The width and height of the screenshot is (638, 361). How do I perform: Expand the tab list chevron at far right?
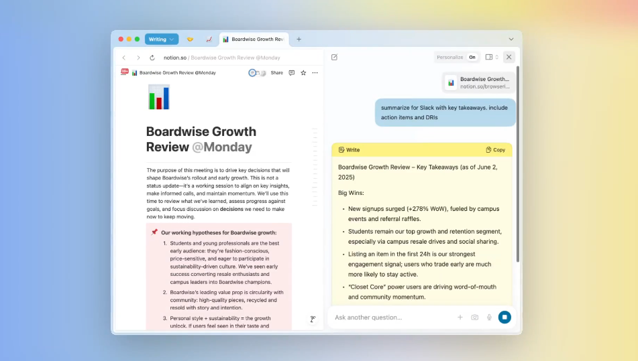point(511,40)
